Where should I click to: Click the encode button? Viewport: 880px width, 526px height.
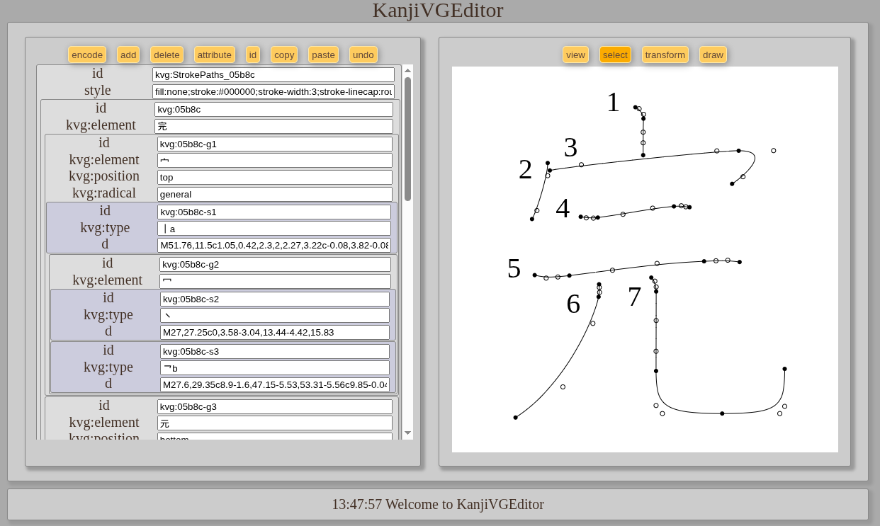coord(87,55)
